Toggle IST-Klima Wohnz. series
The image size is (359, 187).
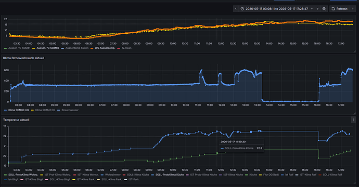point(88,175)
